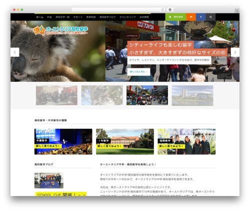The height and width of the screenshot is (211, 250).
Task: Open the サポート menu item
Action: point(78,17)
